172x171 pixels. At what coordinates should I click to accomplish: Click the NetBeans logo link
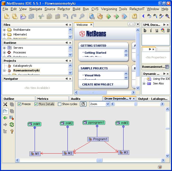(93, 34)
